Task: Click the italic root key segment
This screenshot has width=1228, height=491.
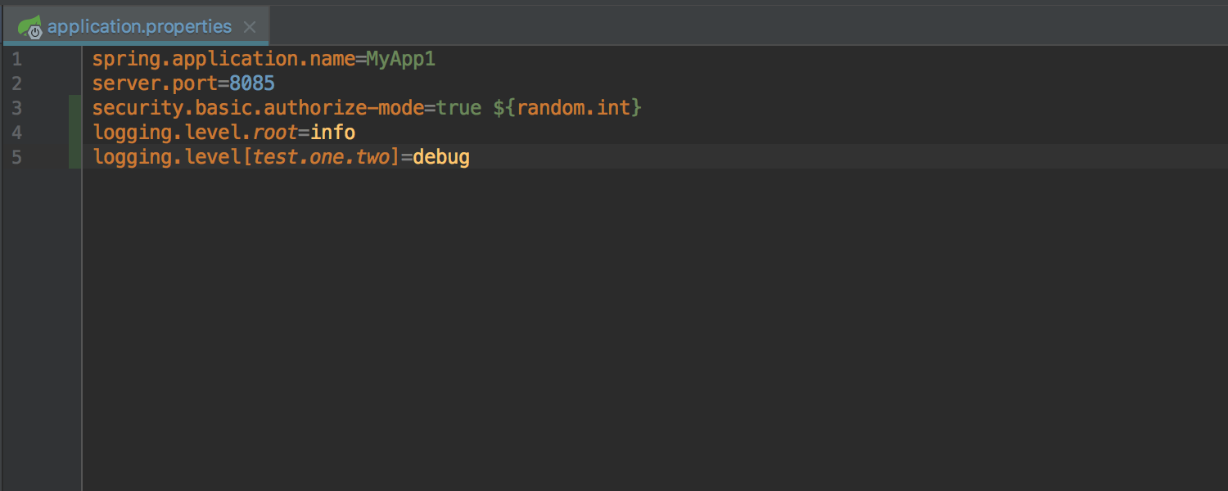Action: pos(275,133)
